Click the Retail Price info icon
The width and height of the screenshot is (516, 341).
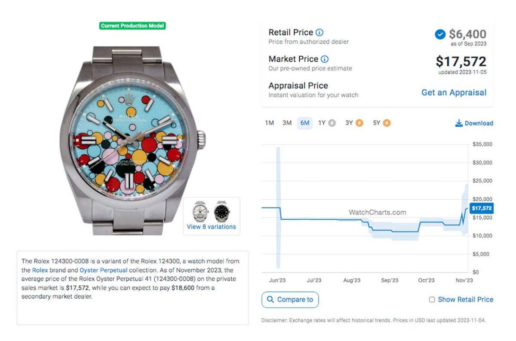click(x=319, y=33)
